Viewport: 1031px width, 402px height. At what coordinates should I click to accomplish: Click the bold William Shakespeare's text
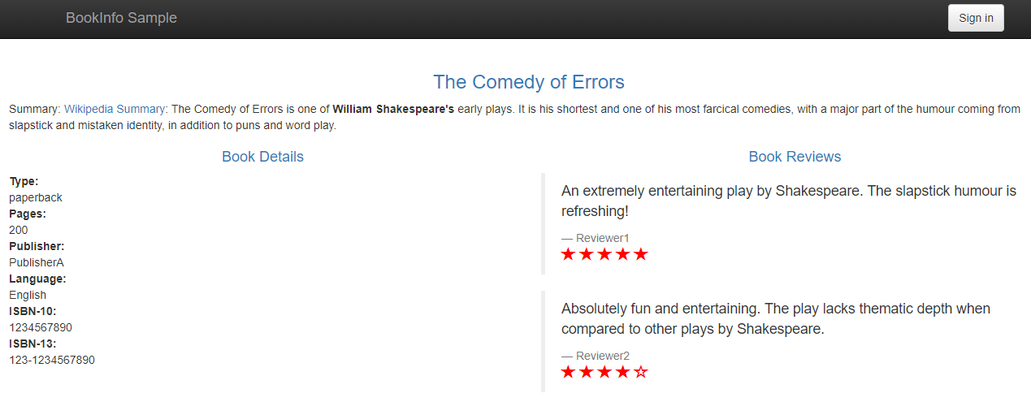[393, 109]
